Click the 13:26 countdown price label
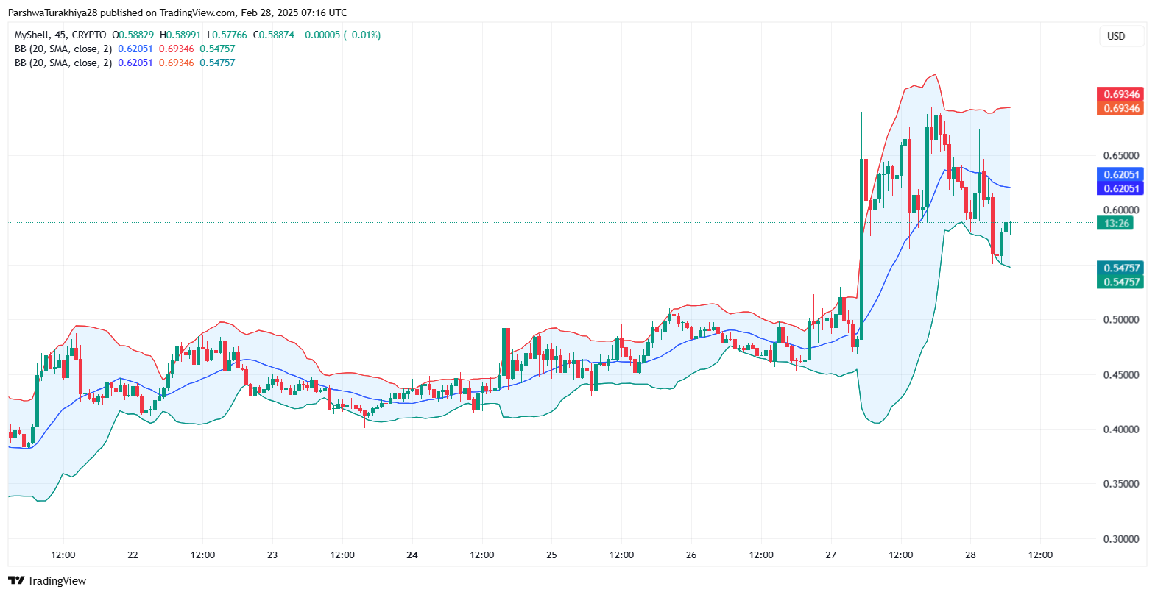This screenshot has height=595, width=1155. coord(1116,223)
